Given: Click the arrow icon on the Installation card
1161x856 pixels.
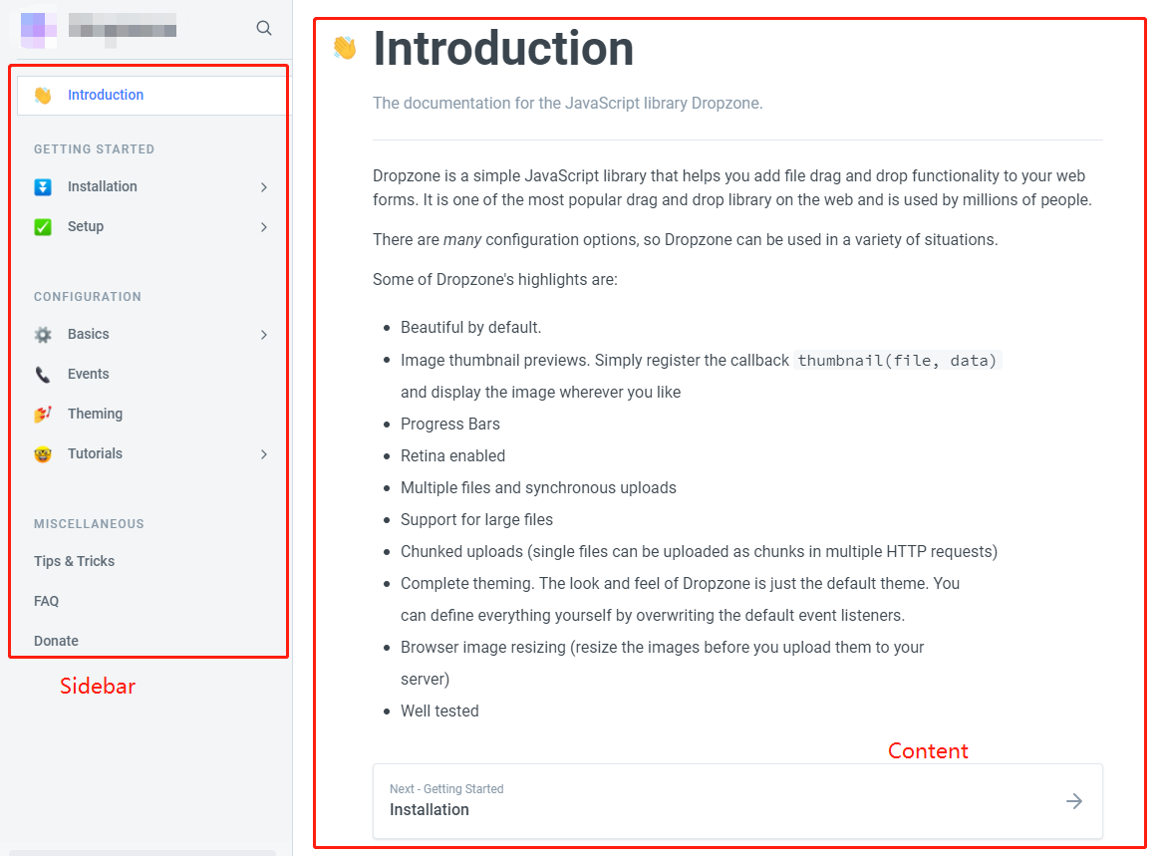Looking at the screenshot, I should [x=1073, y=800].
